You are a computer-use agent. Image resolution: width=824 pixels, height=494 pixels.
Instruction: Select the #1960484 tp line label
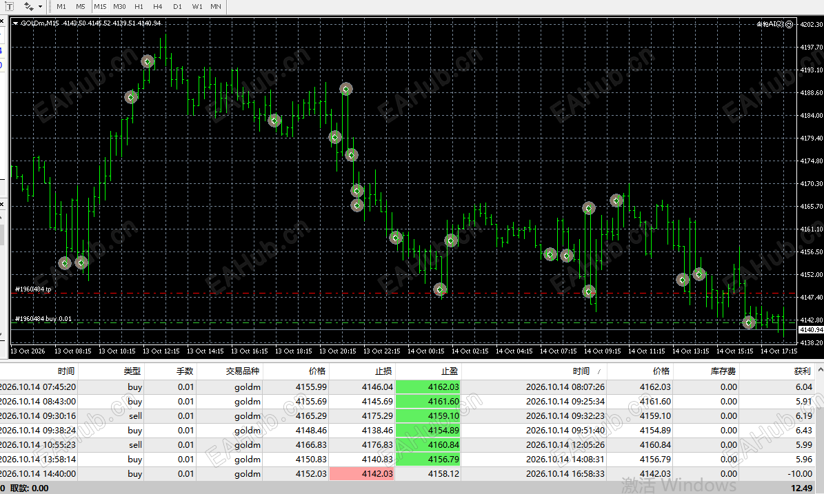pos(33,289)
